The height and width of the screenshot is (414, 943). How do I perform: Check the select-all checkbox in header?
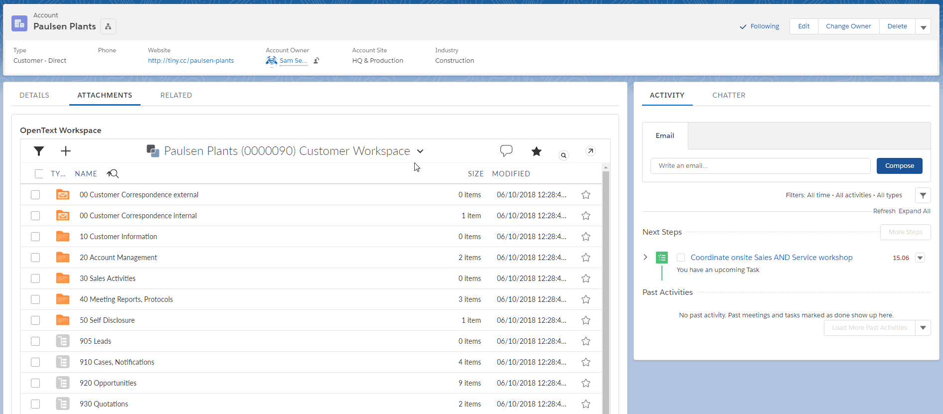(39, 174)
